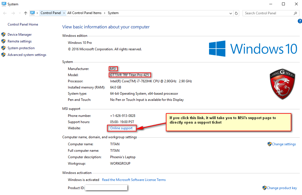Open recent locations dropdown arrow

coord(20,13)
